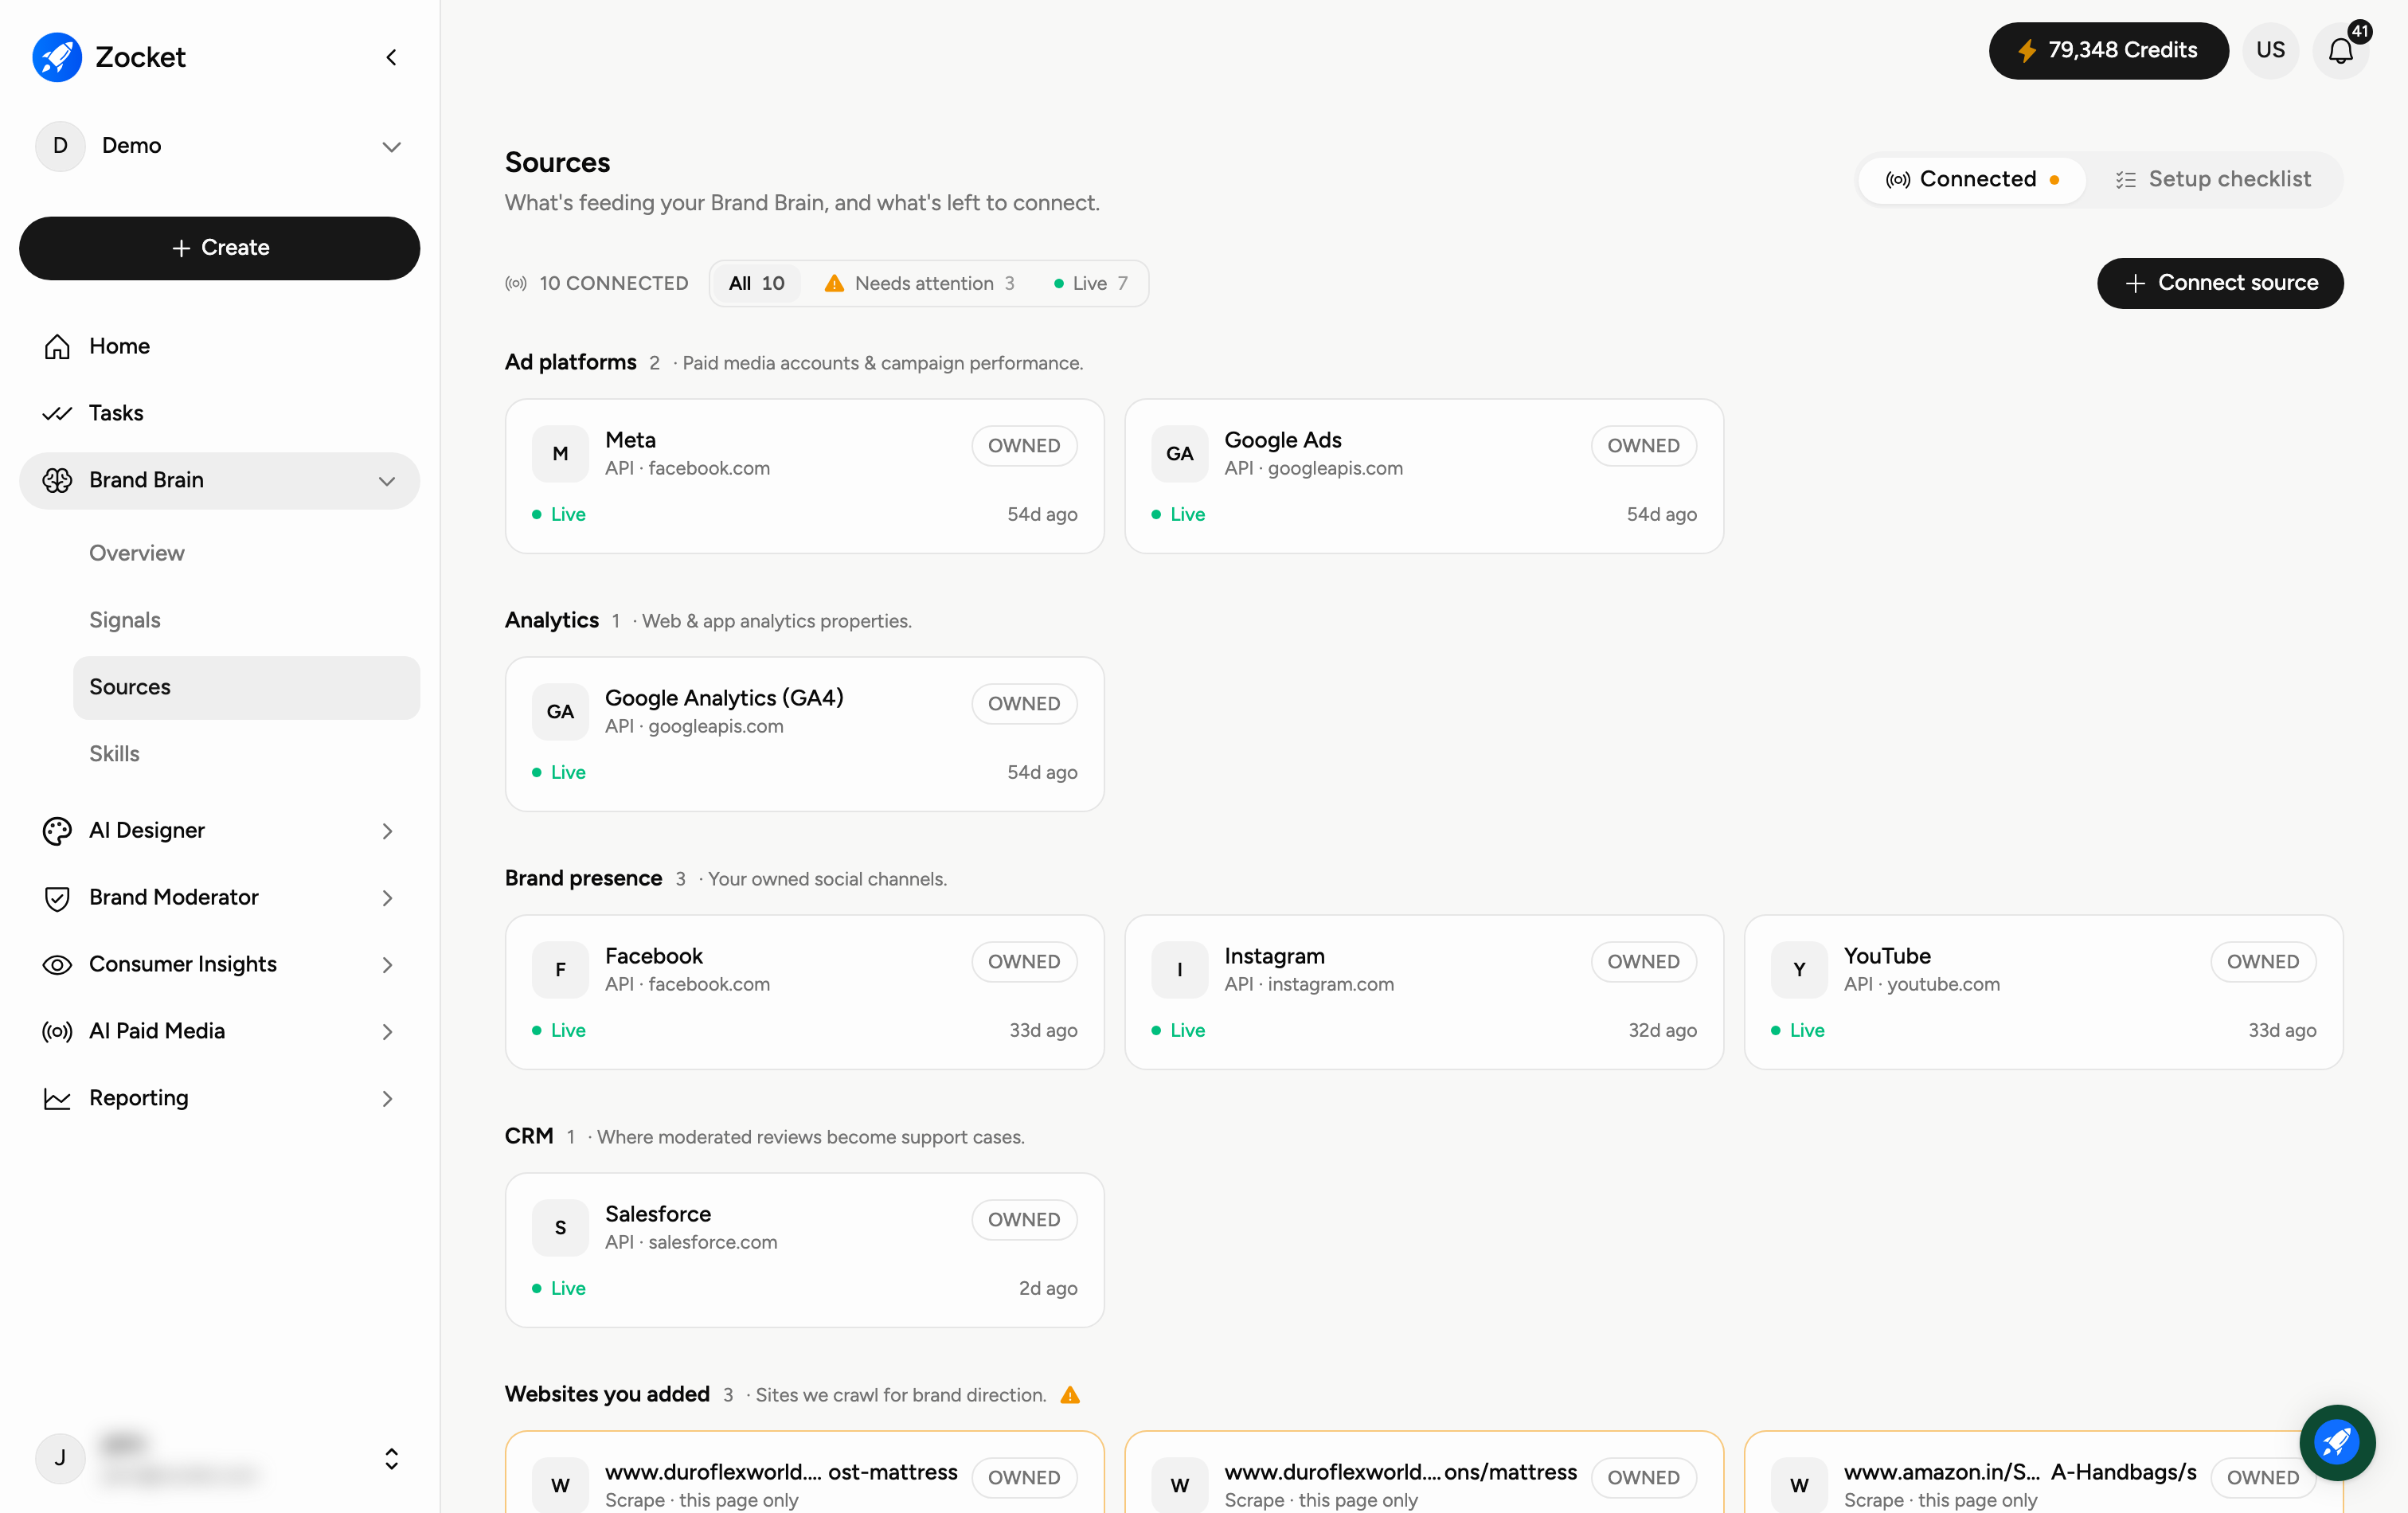This screenshot has width=2408, height=1513.
Task: Open the floating rocket assistant button
Action: click(x=2337, y=1441)
